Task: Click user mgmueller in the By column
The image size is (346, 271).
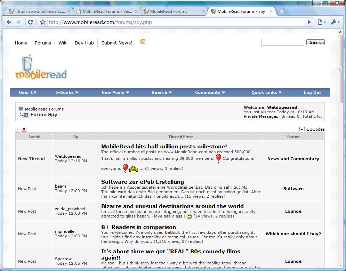Action: click(65, 231)
